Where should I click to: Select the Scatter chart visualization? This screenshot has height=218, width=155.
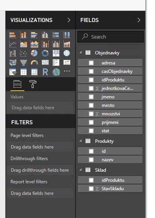coord(24,53)
